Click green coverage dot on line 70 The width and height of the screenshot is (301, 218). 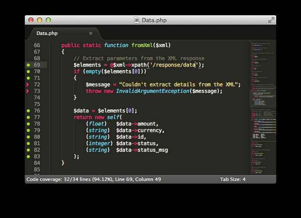pos(28,72)
